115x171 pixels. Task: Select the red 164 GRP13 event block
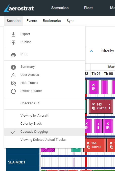95,145
